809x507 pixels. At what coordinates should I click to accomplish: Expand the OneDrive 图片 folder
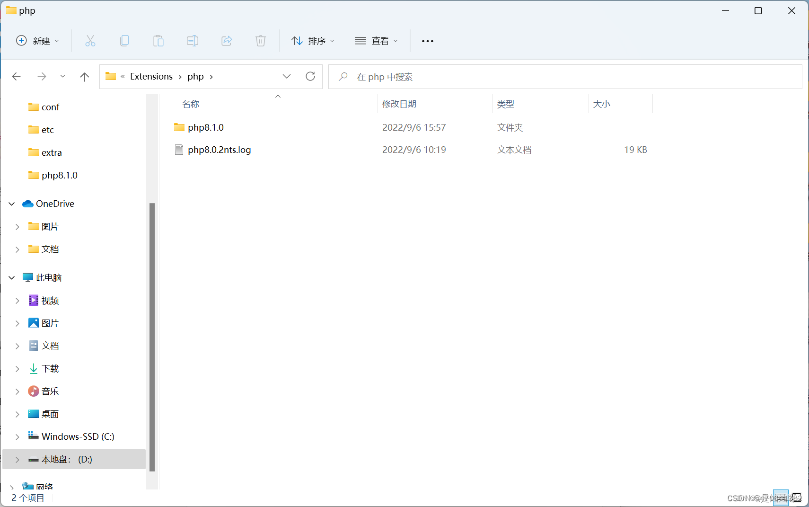[x=18, y=226]
